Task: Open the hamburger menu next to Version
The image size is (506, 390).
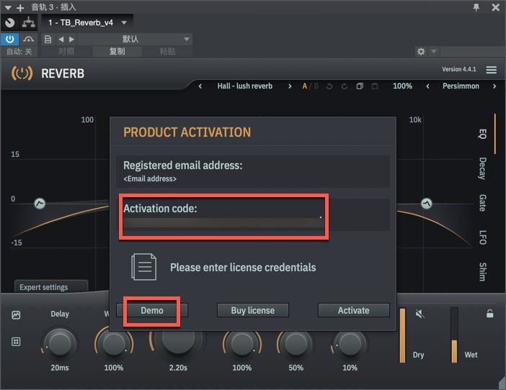Action: point(492,70)
